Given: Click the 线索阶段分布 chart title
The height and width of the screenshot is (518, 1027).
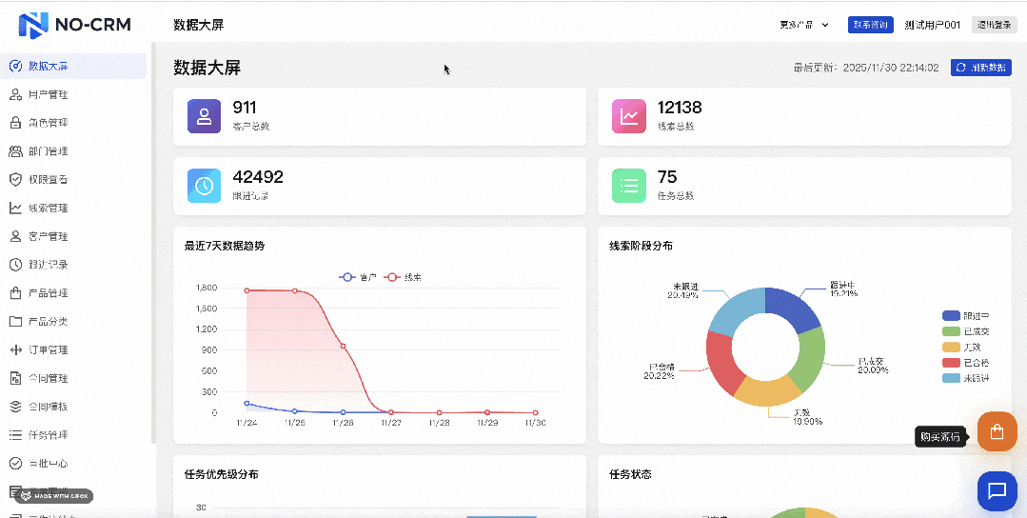Looking at the screenshot, I should coord(641,247).
